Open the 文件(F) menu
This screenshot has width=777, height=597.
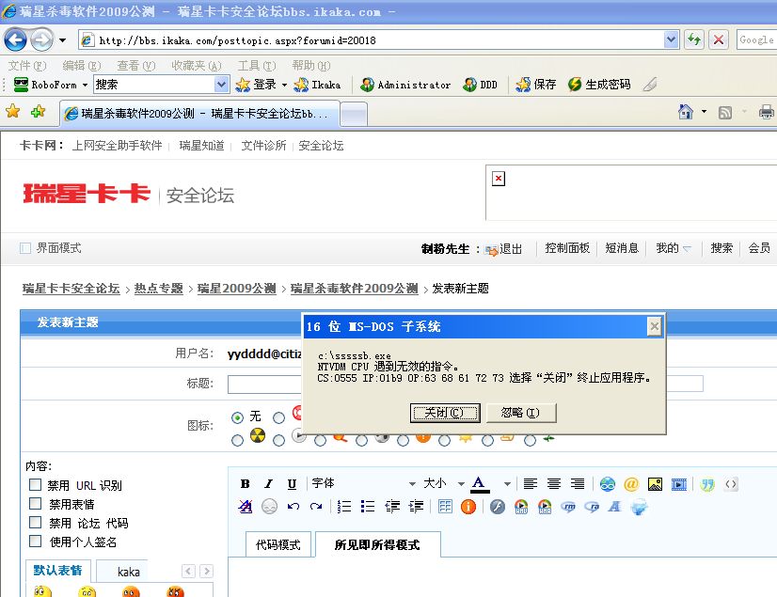[26, 66]
